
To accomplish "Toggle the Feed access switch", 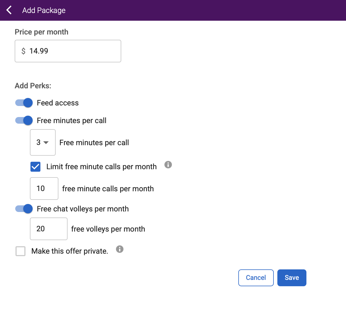I will (x=24, y=103).
